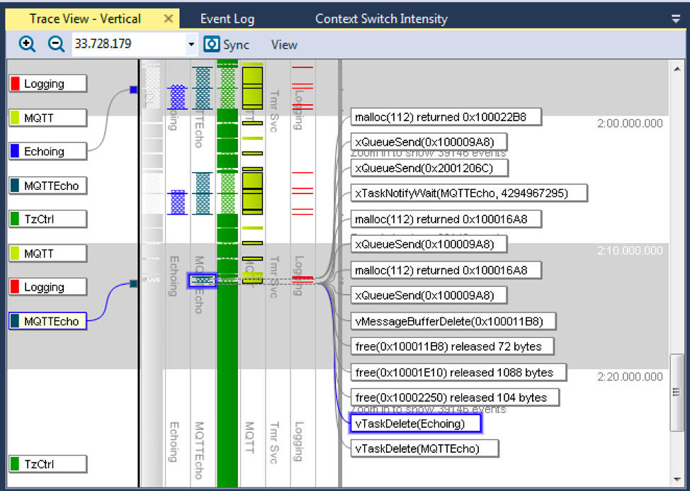Click the bottom TzCtrl green legend label
The height and width of the screenshot is (491, 690).
pos(47,465)
